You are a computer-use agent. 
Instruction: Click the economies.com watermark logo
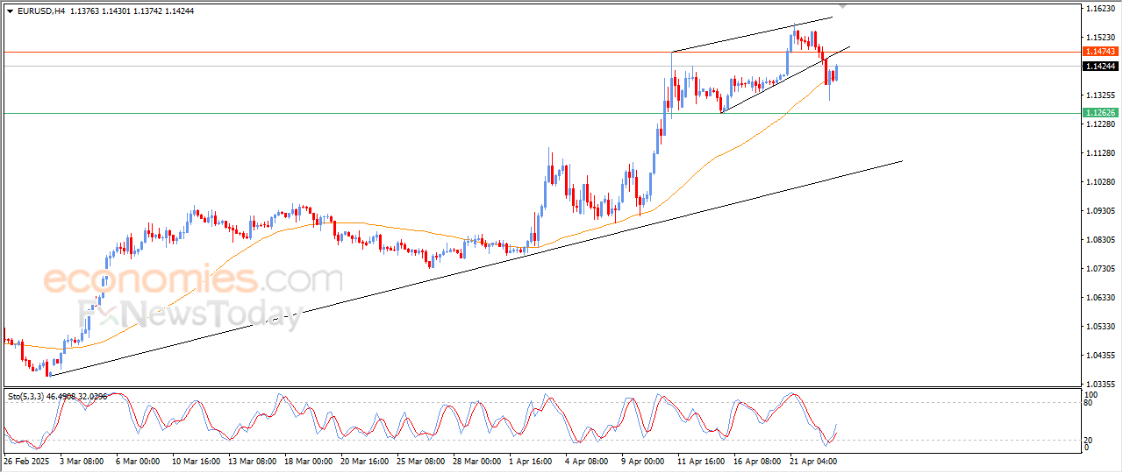193,280
